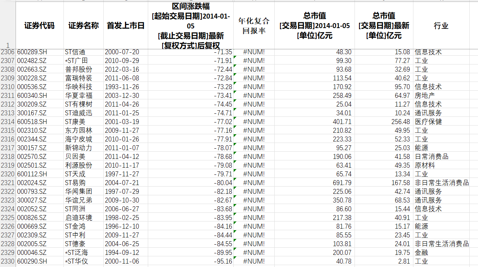Click cell 600289.SH
Image resolution: width=478 pixels, height=267 pixels.
(32, 52)
